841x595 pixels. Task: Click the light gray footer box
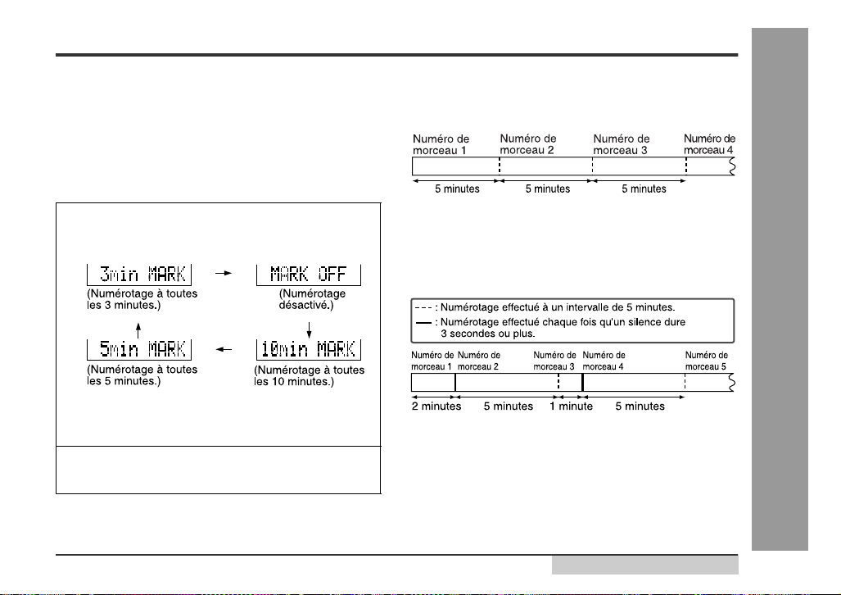644,565
